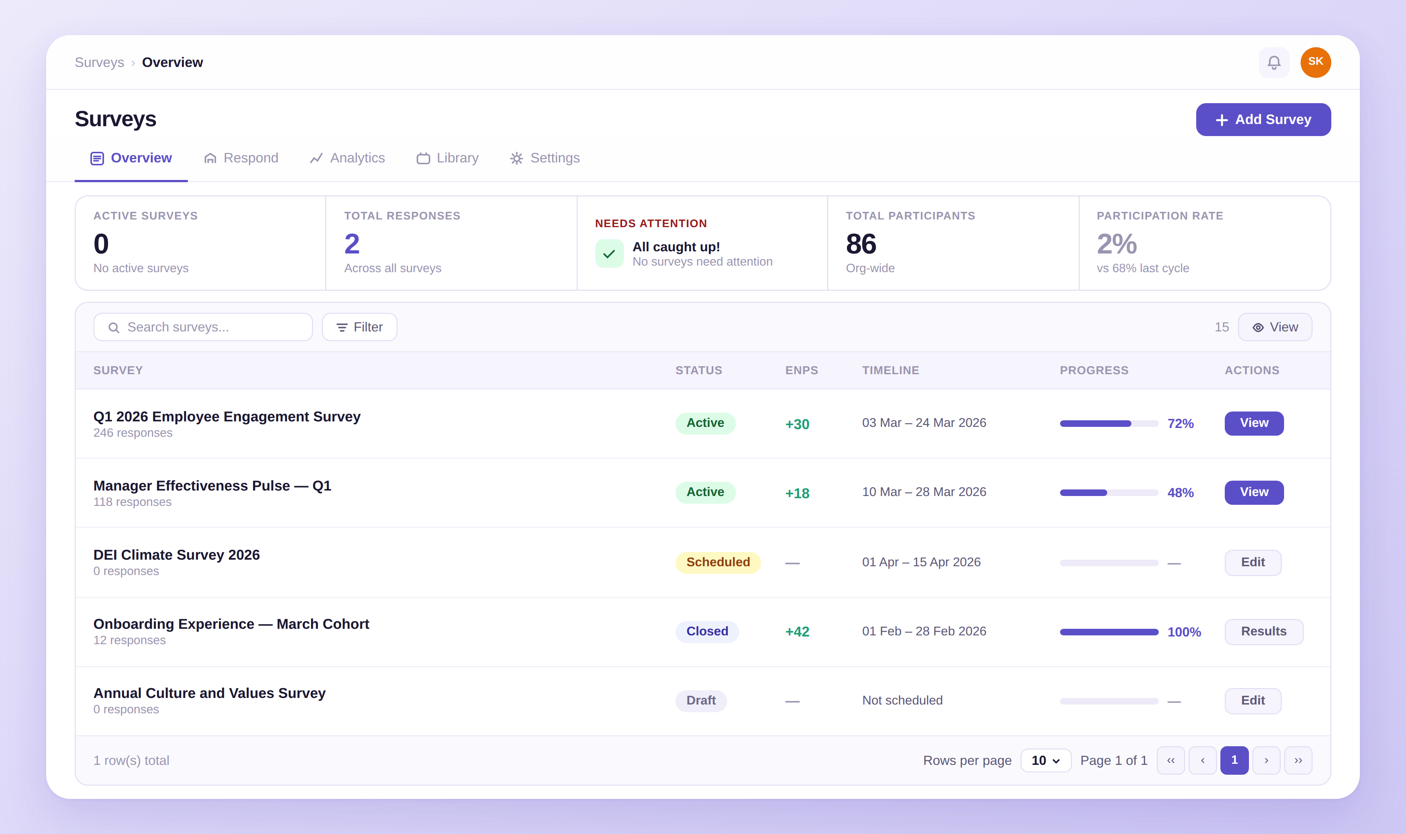1406x834 pixels.
Task: Click the Filter funnel icon
Action: coord(342,327)
